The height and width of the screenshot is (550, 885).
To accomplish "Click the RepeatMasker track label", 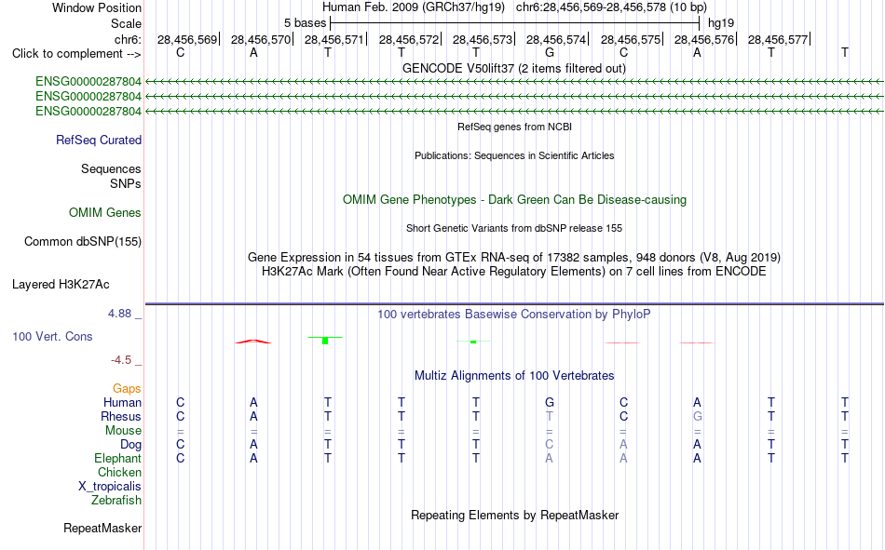I will pos(102,528).
